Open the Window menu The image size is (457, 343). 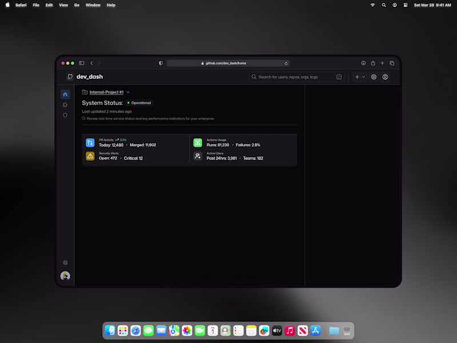[93, 5]
